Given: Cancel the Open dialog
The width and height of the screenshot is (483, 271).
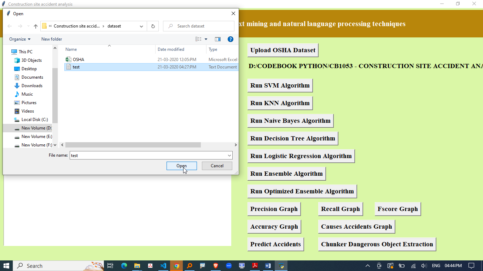Looking at the screenshot, I should [217, 166].
